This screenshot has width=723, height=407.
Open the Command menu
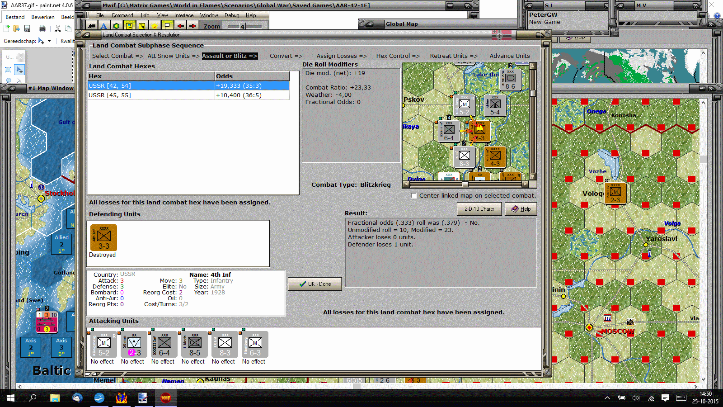click(122, 15)
